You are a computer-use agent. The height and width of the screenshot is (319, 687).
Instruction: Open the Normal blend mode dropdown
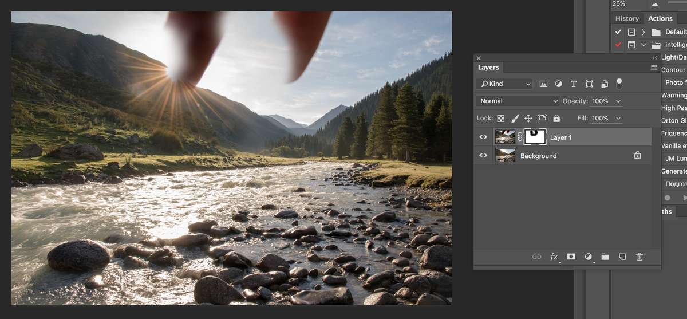pyautogui.click(x=518, y=101)
